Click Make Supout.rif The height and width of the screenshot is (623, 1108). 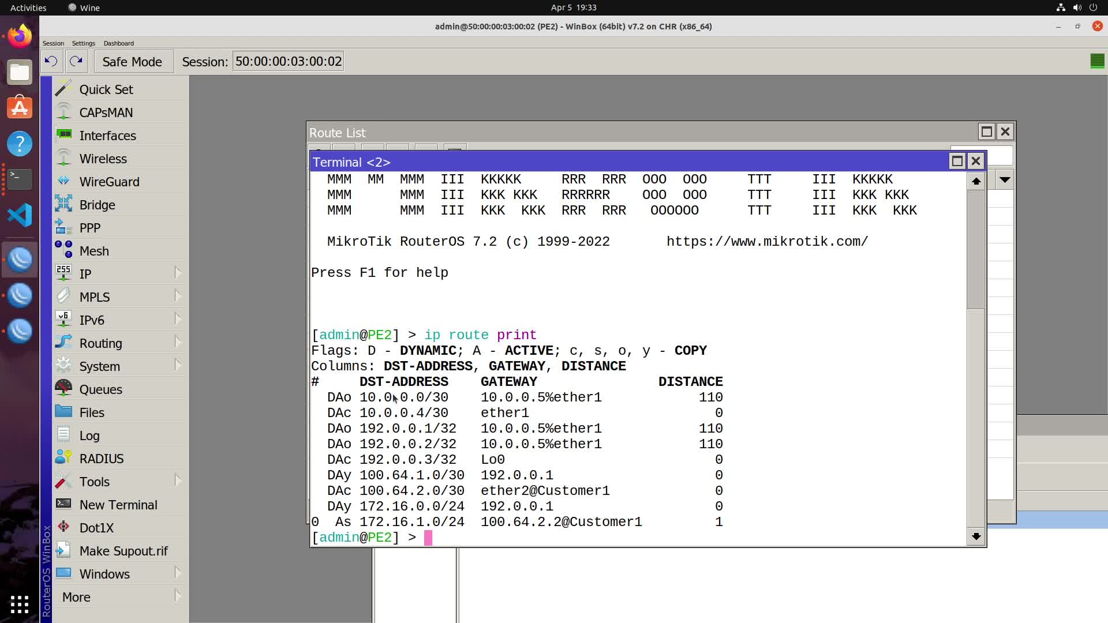pyautogui.click(x=121, y=551)
